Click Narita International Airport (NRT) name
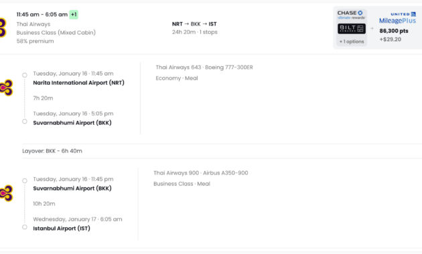 click(x=78, y=83)
